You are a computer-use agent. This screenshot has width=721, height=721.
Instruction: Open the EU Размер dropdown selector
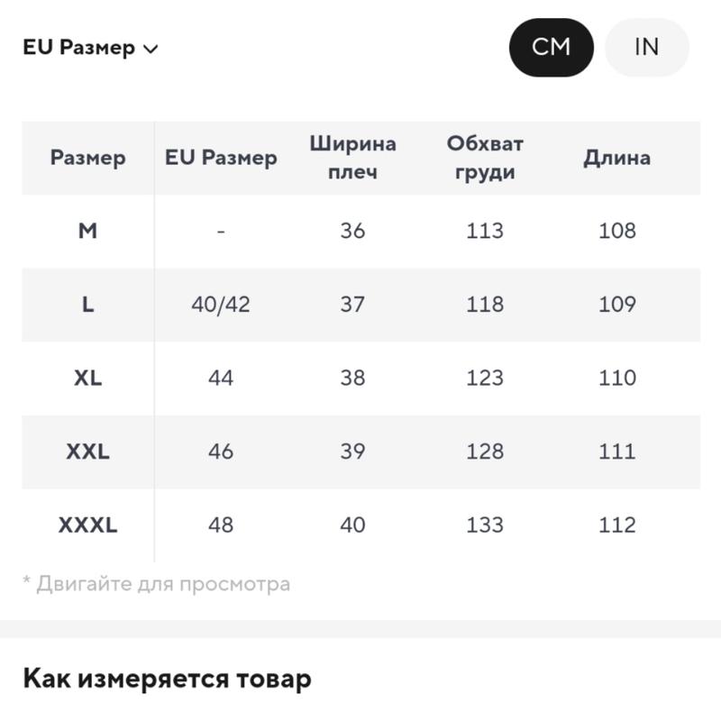click(x=91, y=48)
